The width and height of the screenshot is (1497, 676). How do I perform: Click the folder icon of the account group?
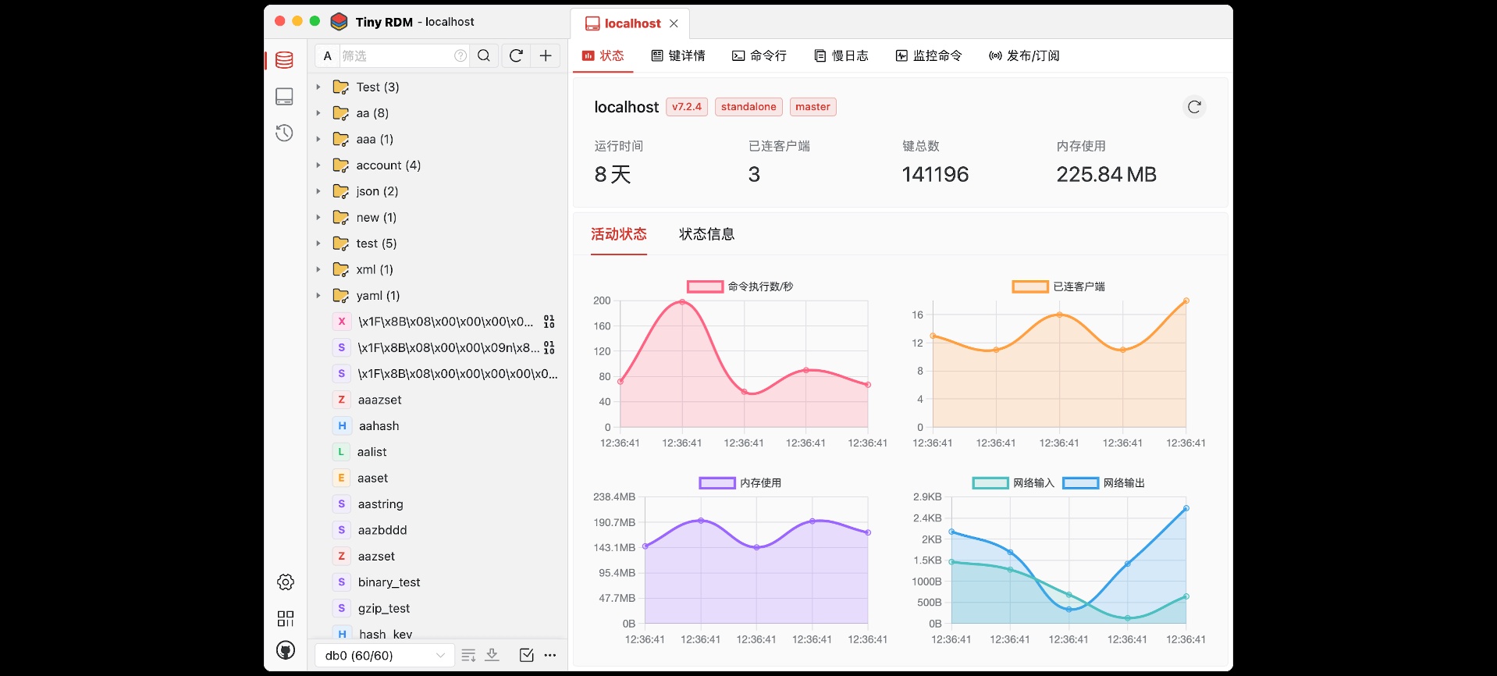[341, 165]
